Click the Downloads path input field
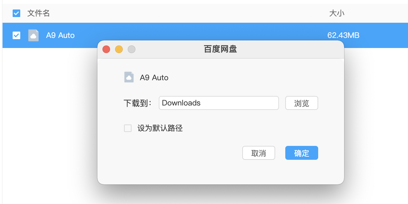The width and height of the screenshot is (408, 204). click(219, 103)
